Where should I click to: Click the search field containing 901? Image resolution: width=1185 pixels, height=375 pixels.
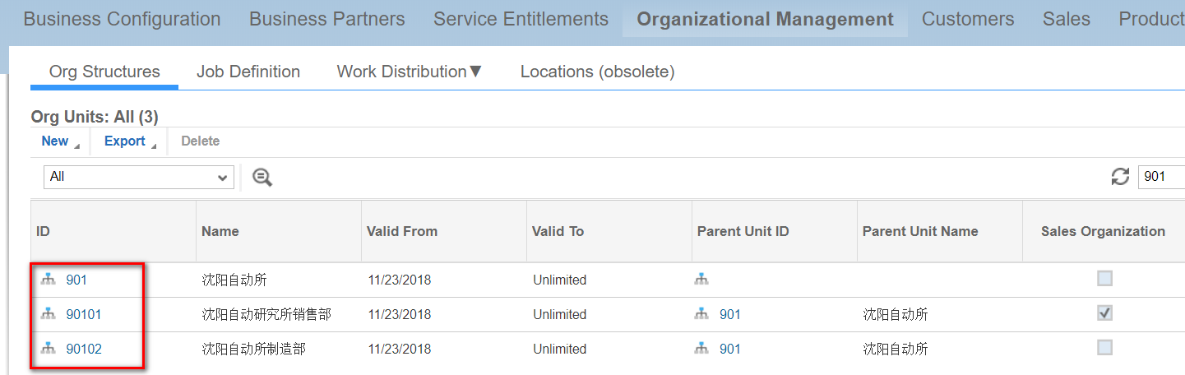pyautogui.click(x=1161, y=176)
